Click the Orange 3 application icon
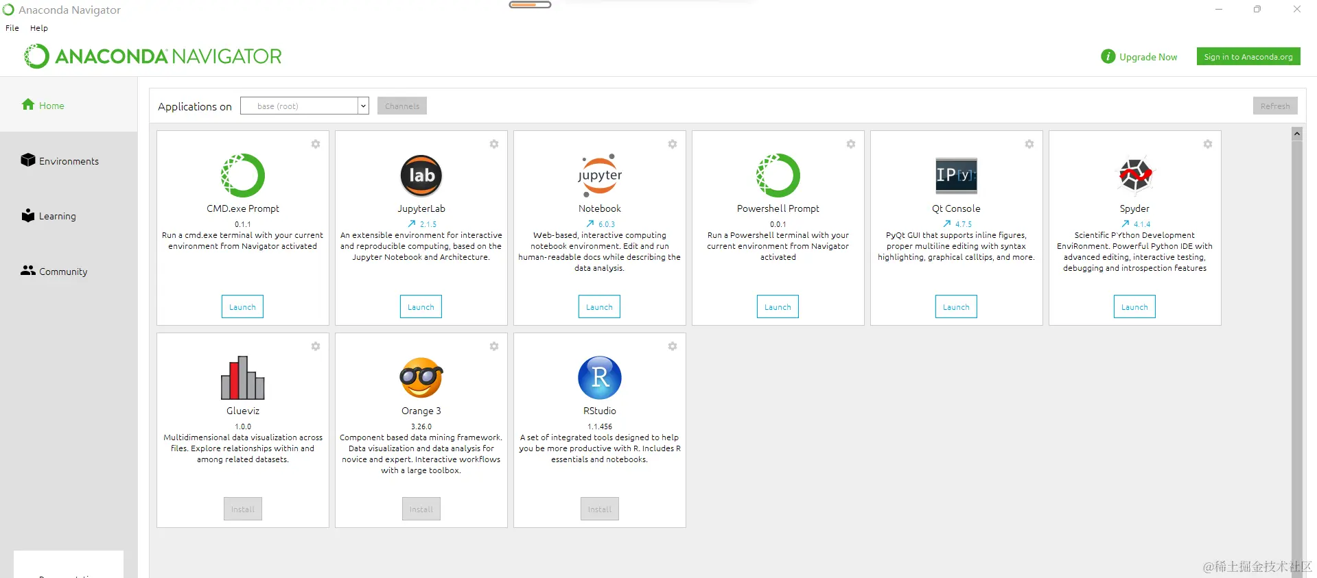 [x=421, y=378]
